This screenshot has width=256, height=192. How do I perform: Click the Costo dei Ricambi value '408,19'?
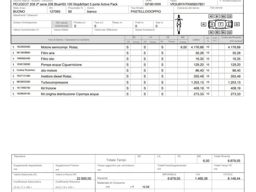click(x=236, y=88)
